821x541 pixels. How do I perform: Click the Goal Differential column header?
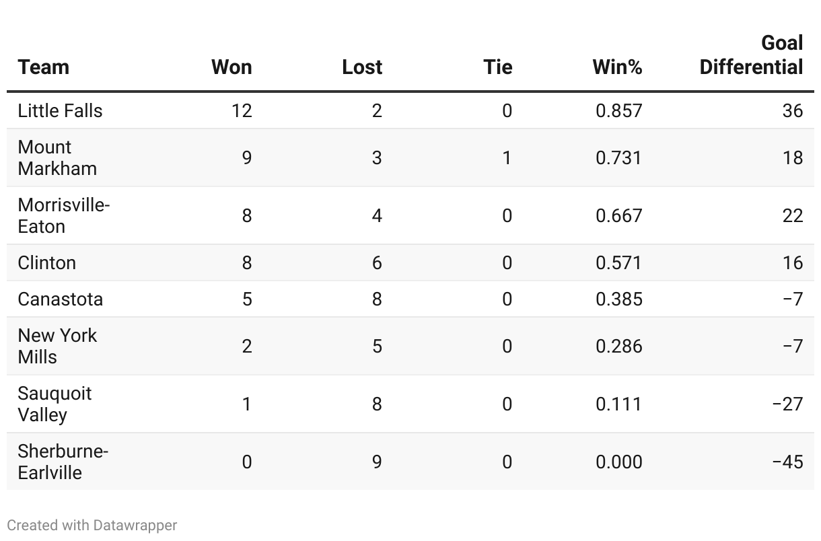[751, 56]
